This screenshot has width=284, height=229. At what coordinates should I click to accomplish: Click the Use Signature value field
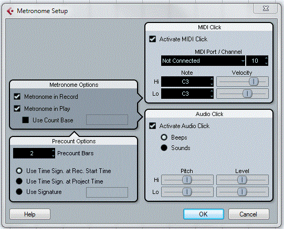pos(107,192)
